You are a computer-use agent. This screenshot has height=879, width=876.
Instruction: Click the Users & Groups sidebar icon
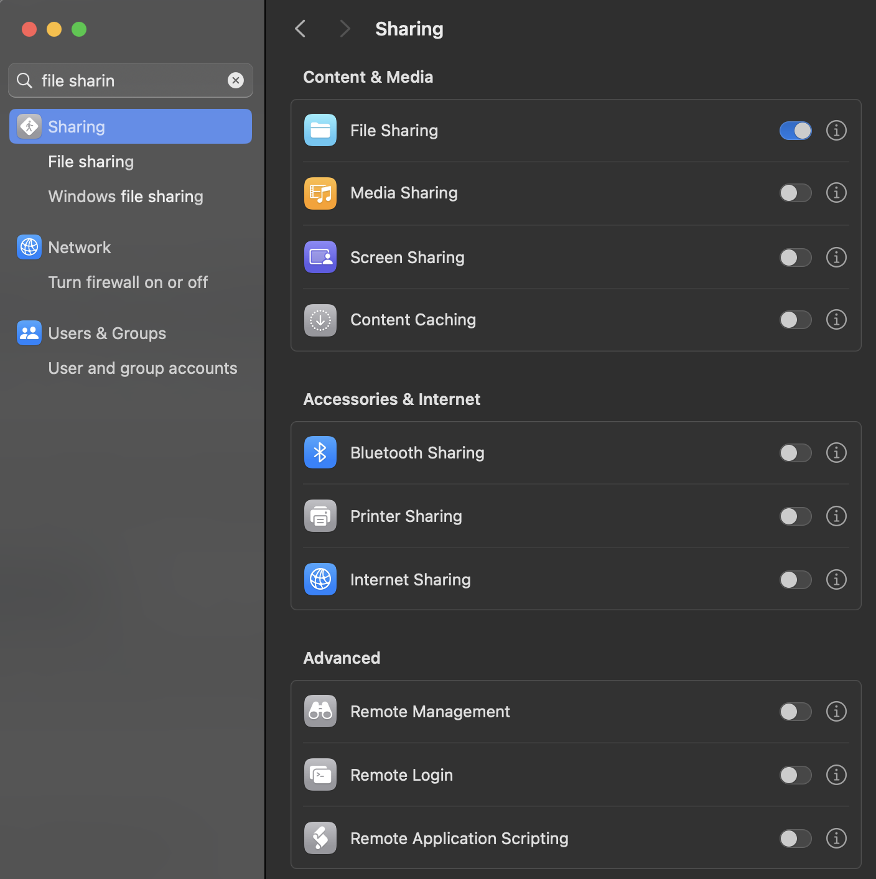[x=29, y=333]
